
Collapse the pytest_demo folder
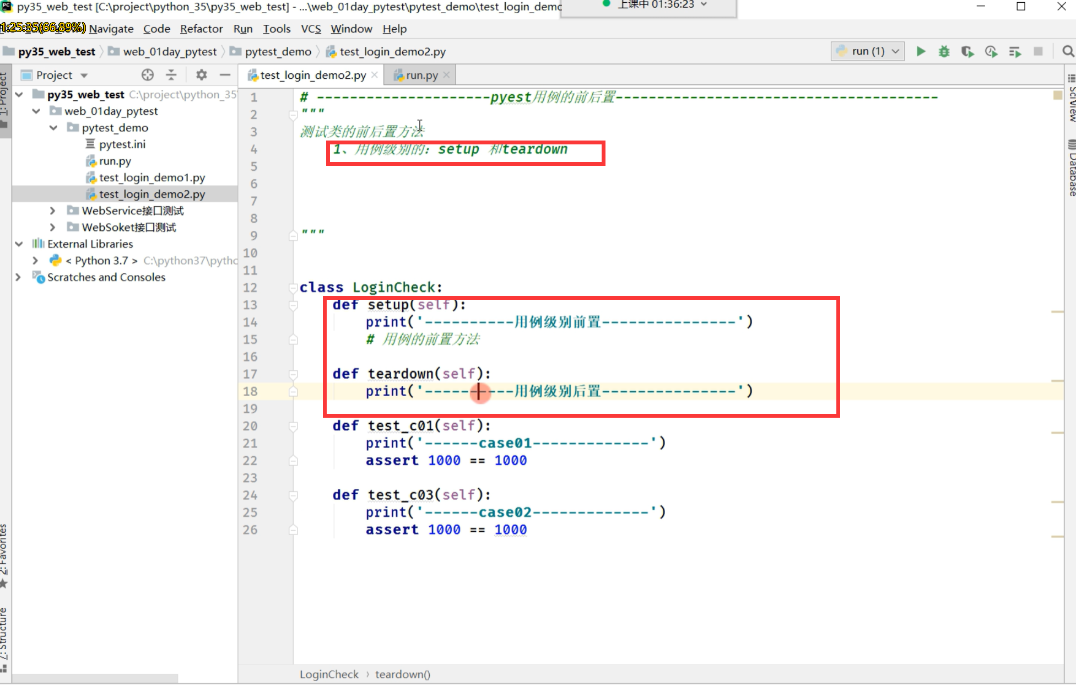[53, 128]
